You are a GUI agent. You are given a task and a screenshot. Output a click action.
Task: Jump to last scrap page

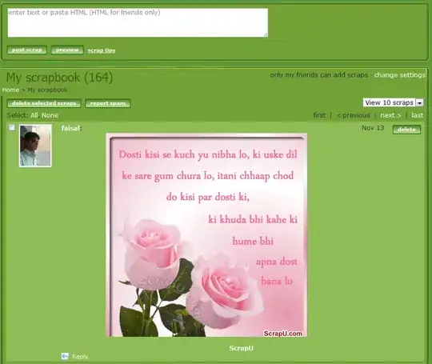tap(417, 115)
